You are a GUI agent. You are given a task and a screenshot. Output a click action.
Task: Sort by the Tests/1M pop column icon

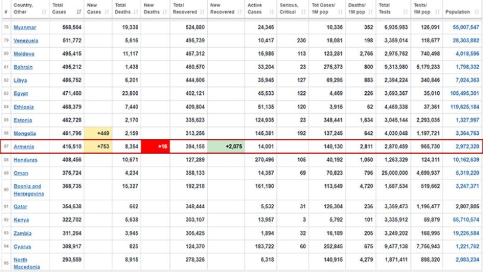pos(437,12)
